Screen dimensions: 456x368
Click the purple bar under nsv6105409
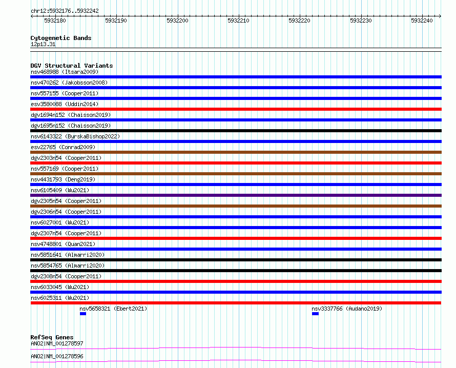point(236,195)
